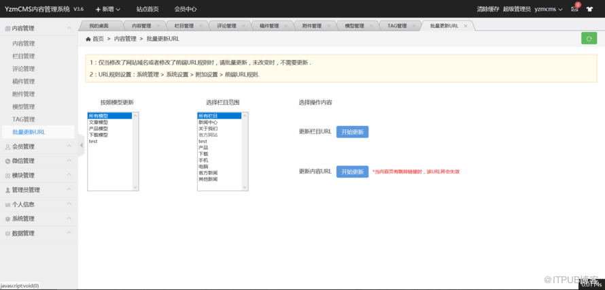This screenshot has height=290, width=605.
Task: Expand the 管理员管理 sidebar section
Action: pos(39,190)
